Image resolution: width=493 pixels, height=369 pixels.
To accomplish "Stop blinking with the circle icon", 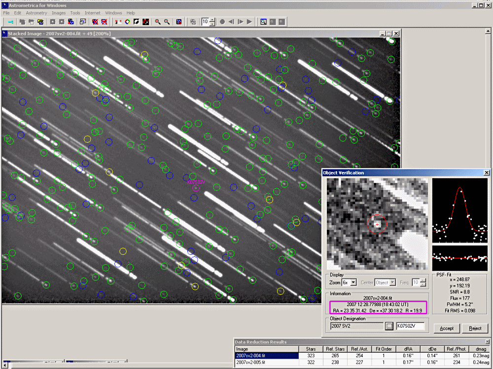I will (x=221, y=22).
